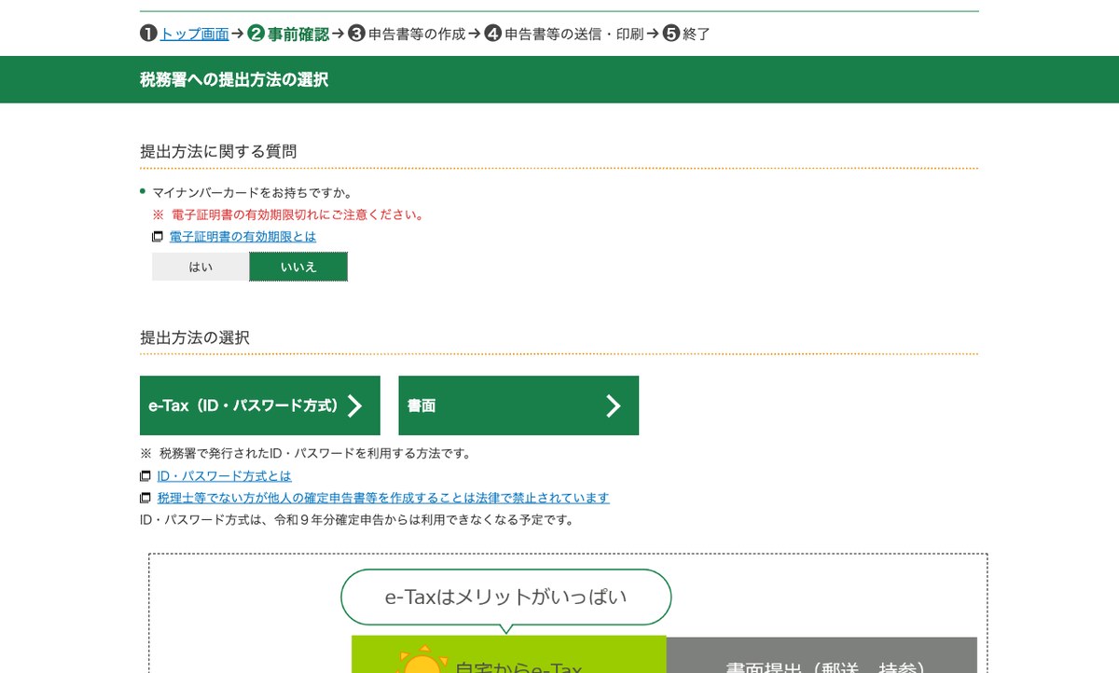Select はい for My Number card question
Image resolution: width=1119 pixels, height=673 pixels.
tap(200, 267)
